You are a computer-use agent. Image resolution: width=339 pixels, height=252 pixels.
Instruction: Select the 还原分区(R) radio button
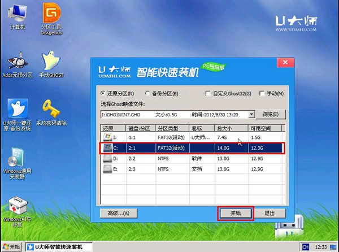(x=103, y=94)
